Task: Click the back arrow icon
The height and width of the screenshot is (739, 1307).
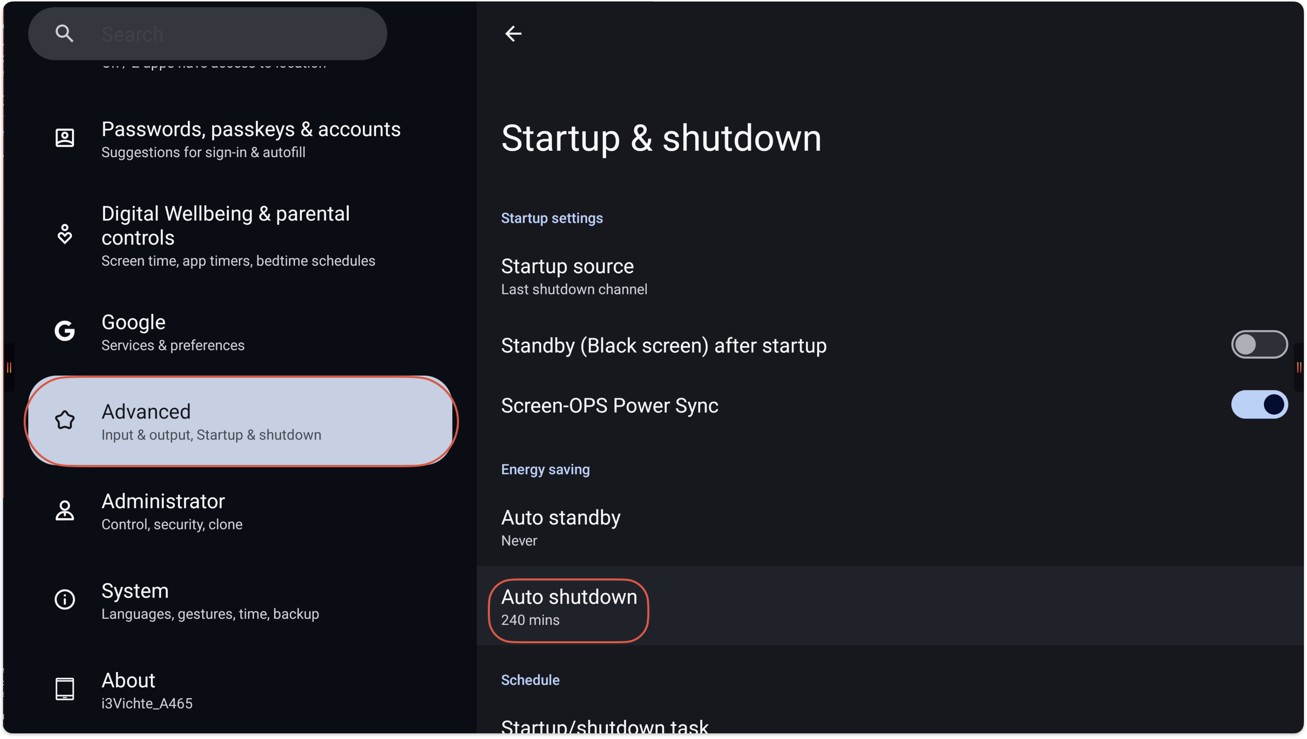Action: 513,34
